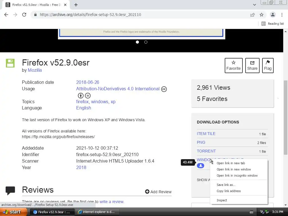This screenshot has width=288, height=216.
Task: Switch to Firefox v52.9.0esr taskbar window
Action: [52, 212]
